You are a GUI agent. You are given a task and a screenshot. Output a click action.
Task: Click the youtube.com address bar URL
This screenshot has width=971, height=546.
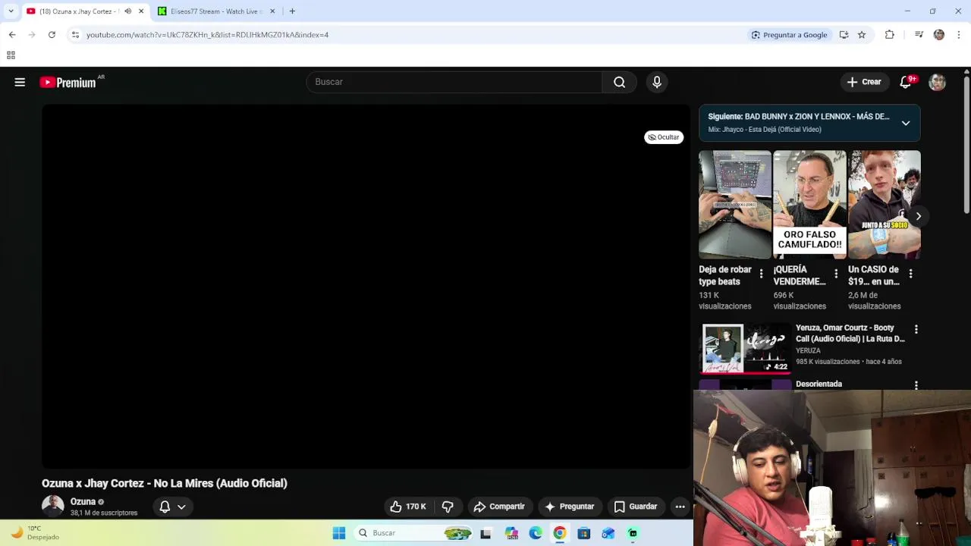click(207, 35)
